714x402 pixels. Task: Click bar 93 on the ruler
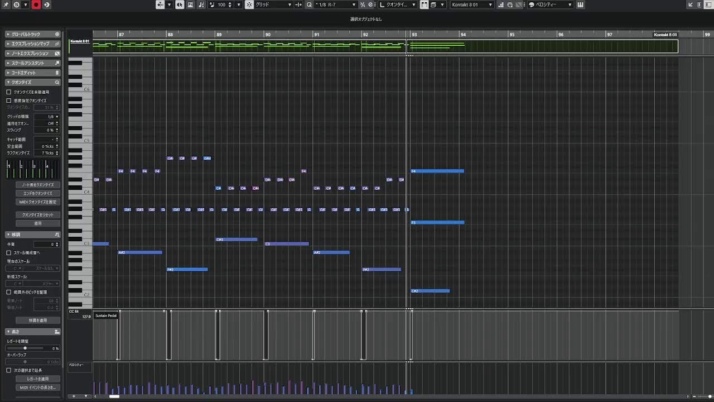[x=414, y=35]
